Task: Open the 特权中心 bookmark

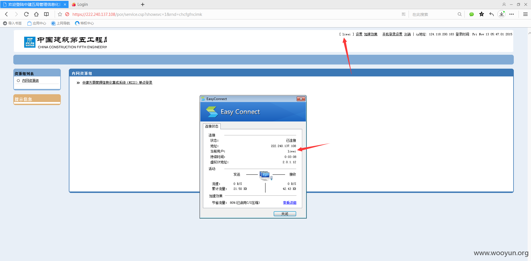Action: point(85,23)
